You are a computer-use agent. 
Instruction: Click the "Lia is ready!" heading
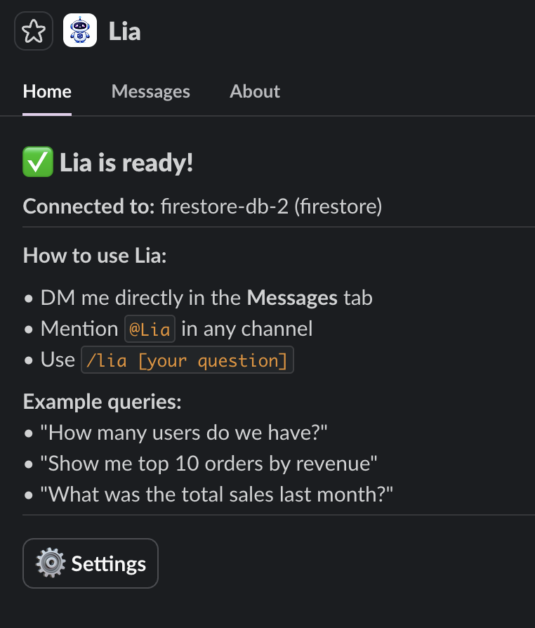pos(126,163)
